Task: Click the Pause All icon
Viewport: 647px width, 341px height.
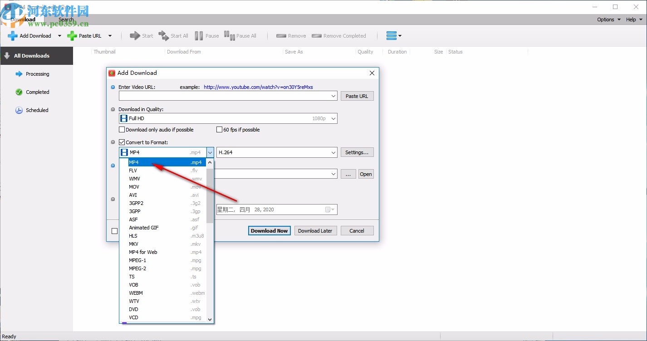Action: click(x=229, y=35)
